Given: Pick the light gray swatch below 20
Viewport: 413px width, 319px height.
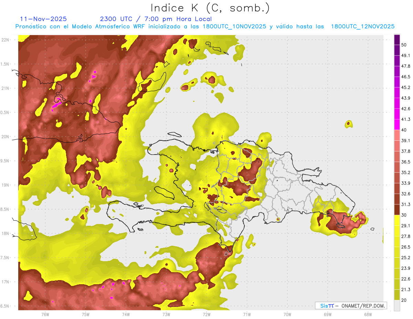Looking at the screenshot, I should pyautogui.click(x=397, y=306).
